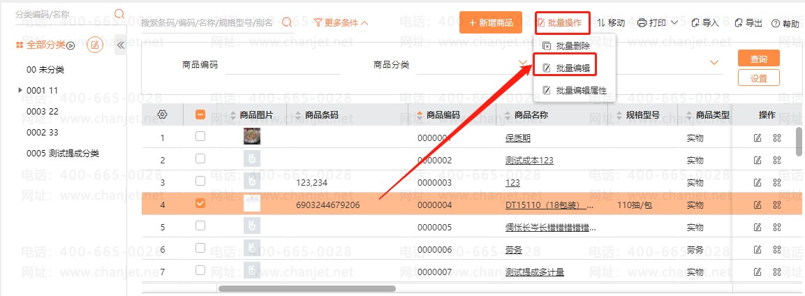Click the 商品编码 filter input field

click(282, 65)
